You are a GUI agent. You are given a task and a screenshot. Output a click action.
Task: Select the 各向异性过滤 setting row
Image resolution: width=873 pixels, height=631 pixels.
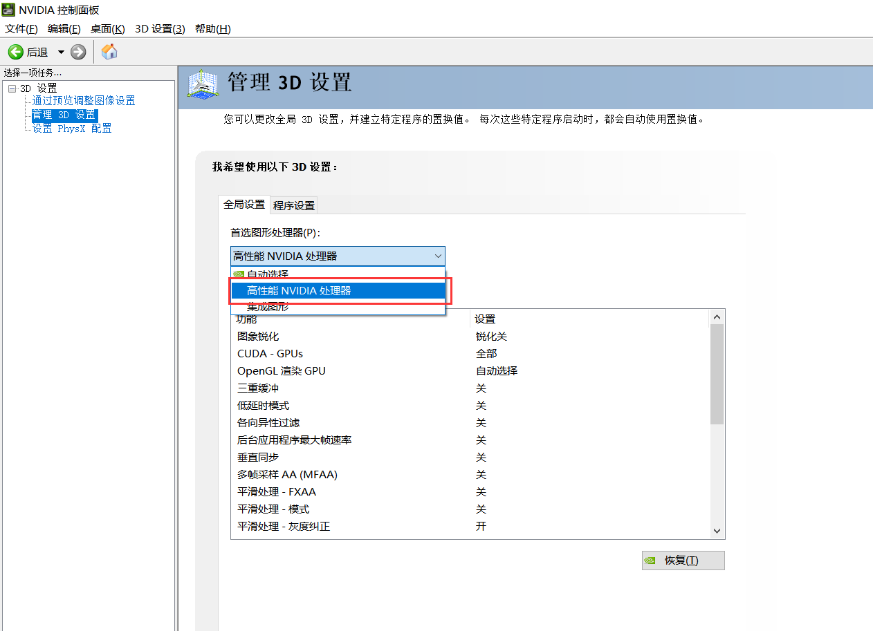pyautogui.click(x=470, y=423)
